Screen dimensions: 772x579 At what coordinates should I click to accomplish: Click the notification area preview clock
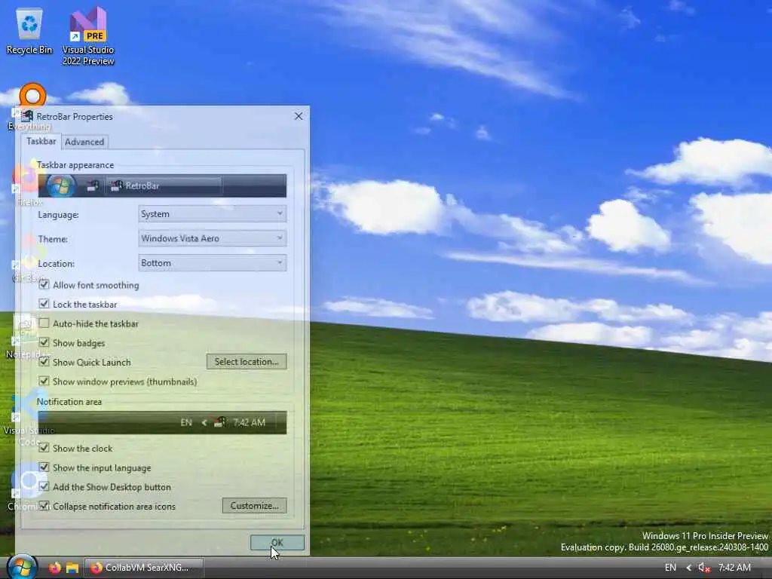[249, 422]
